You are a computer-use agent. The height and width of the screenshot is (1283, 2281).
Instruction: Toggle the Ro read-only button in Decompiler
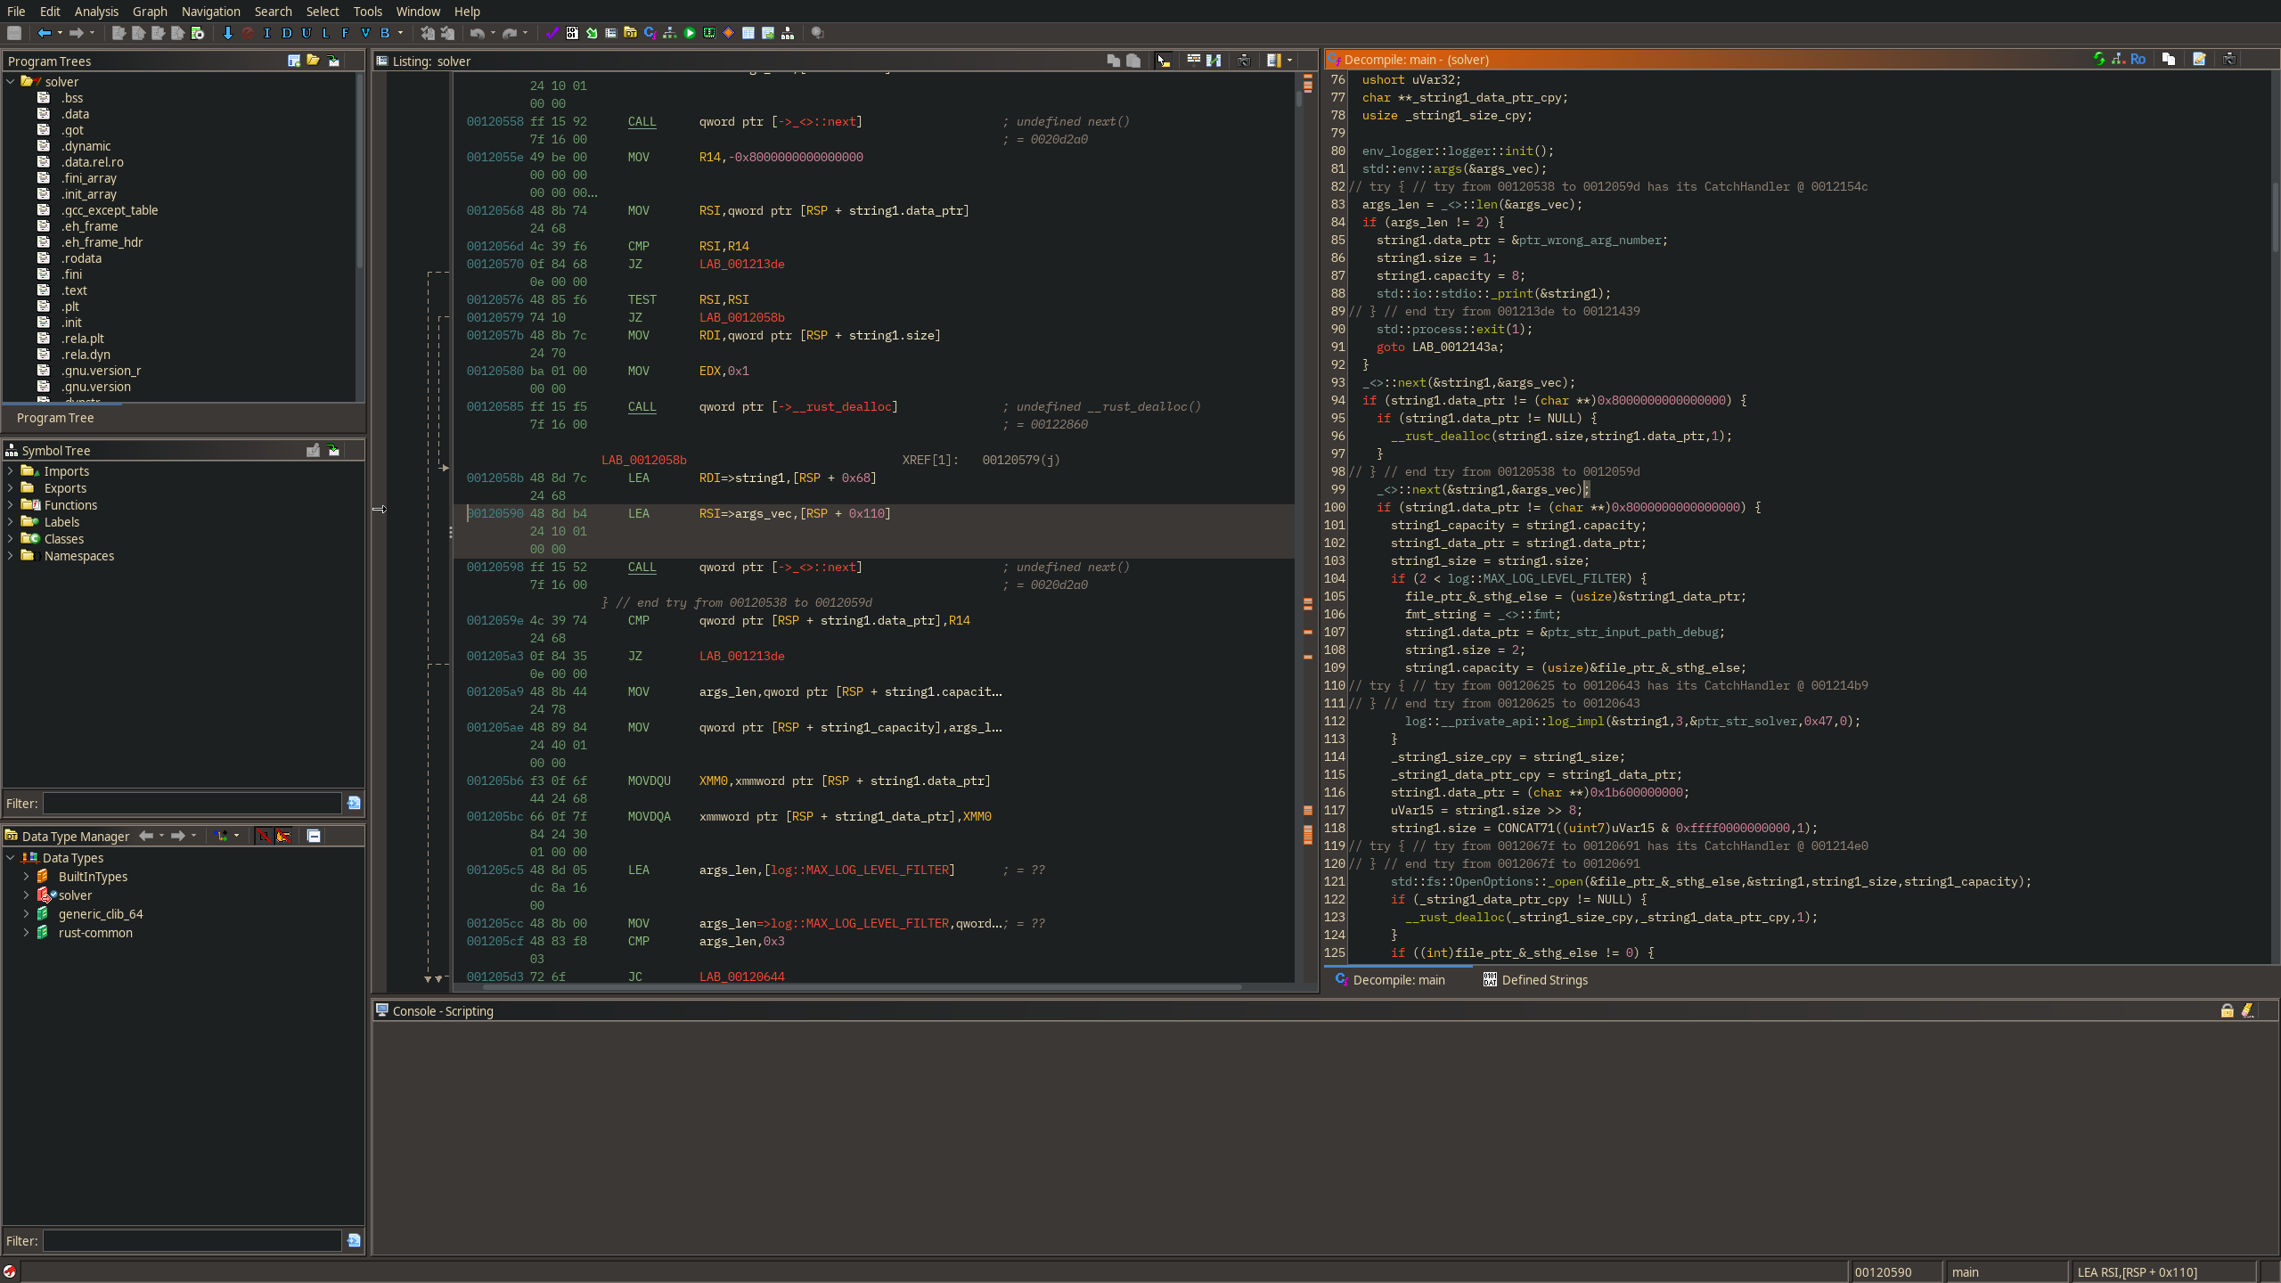[2138, 59]
